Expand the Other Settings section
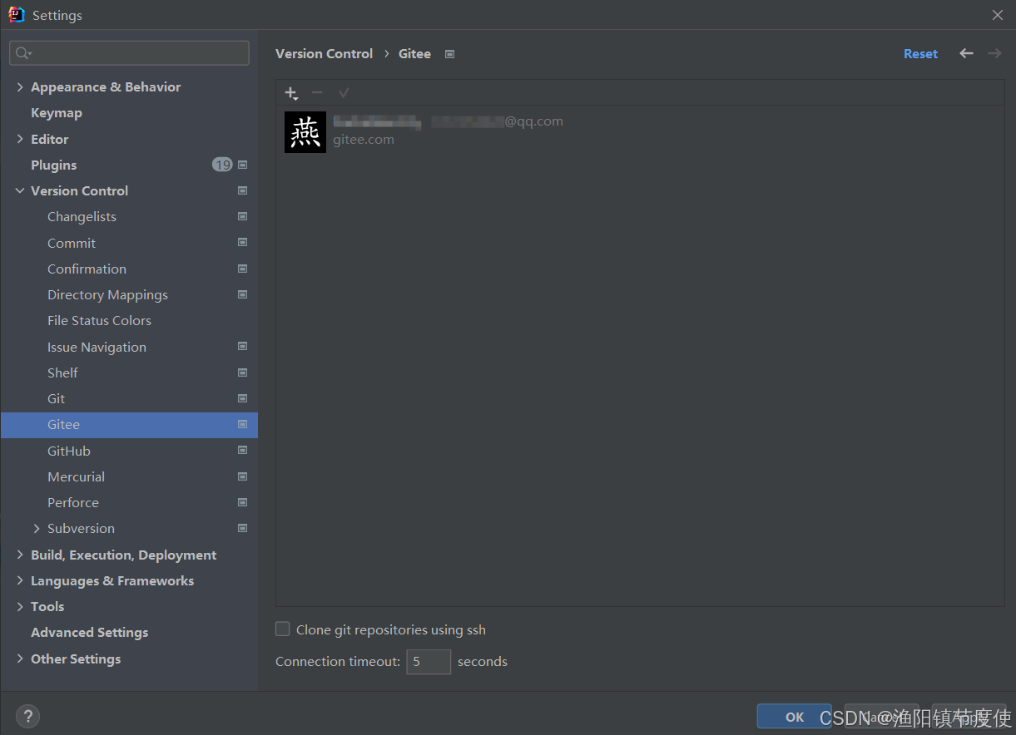Image resolution: width=1016 pixels, height=735 pixels. pyautogui.click(x=20, y=659)
